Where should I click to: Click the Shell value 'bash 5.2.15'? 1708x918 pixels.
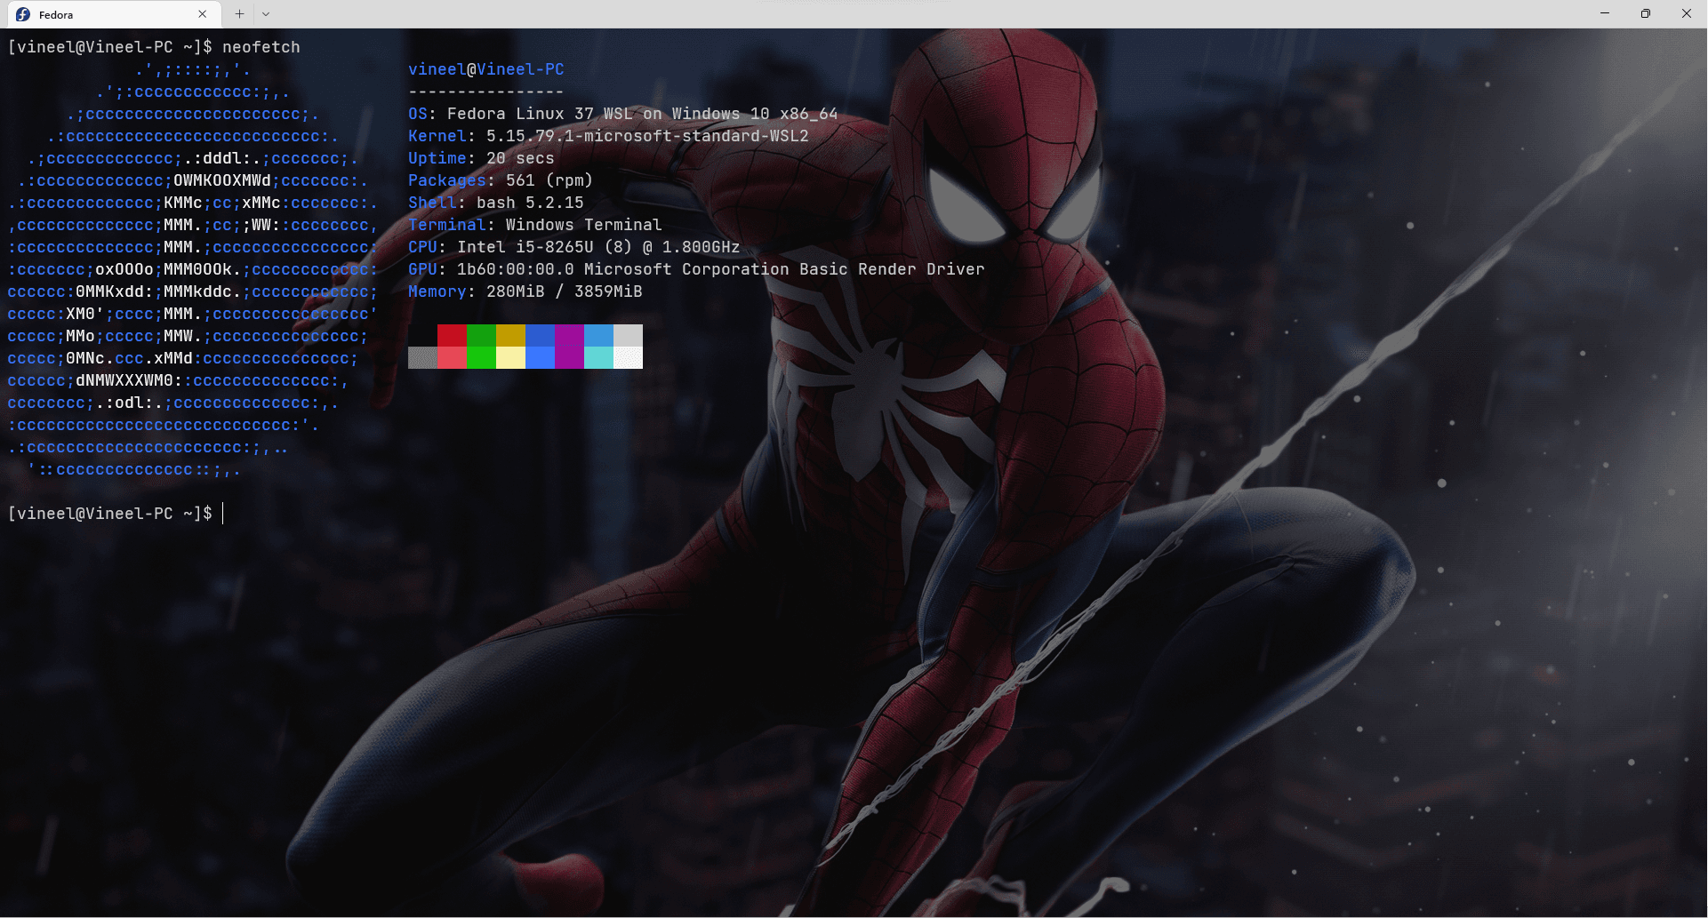530,203
